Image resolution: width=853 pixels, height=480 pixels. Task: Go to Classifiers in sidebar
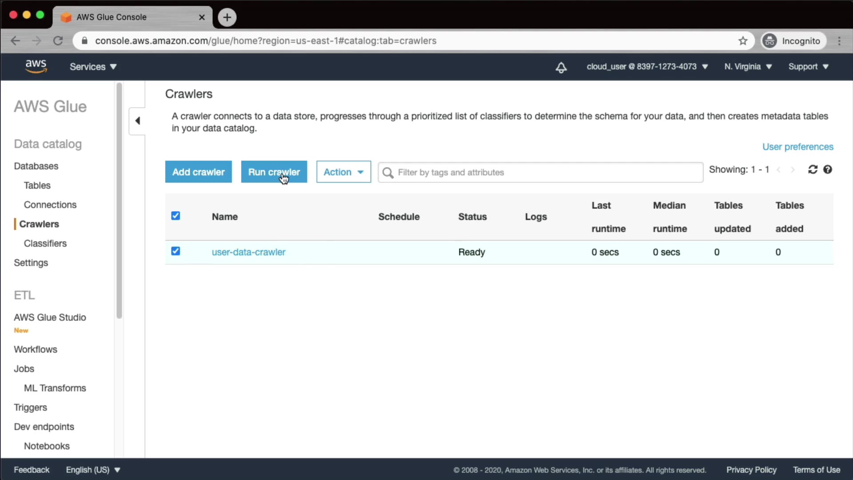(45, 244)
